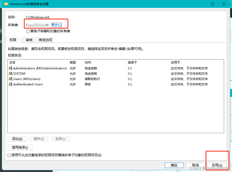Click the 主体 column header
Screen dimensions: 232x172
12,62
